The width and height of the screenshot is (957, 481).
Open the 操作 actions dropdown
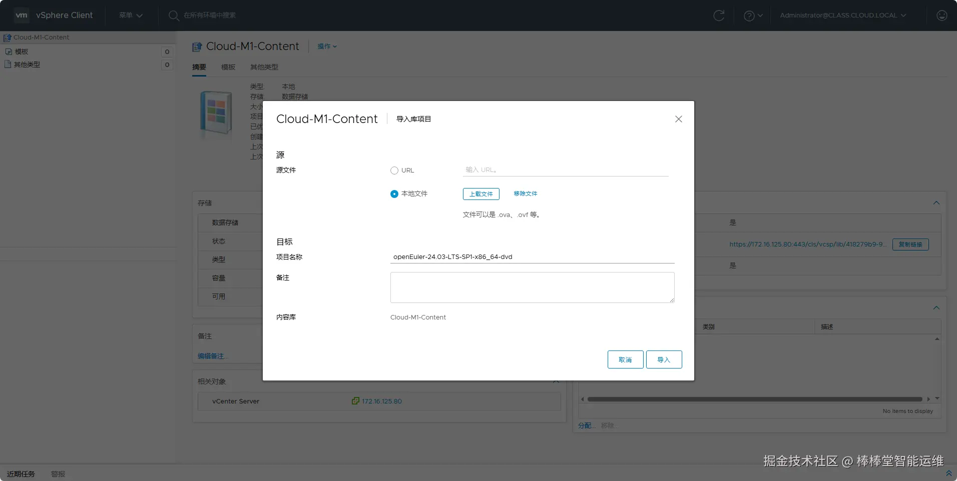(x=327, y=46)
